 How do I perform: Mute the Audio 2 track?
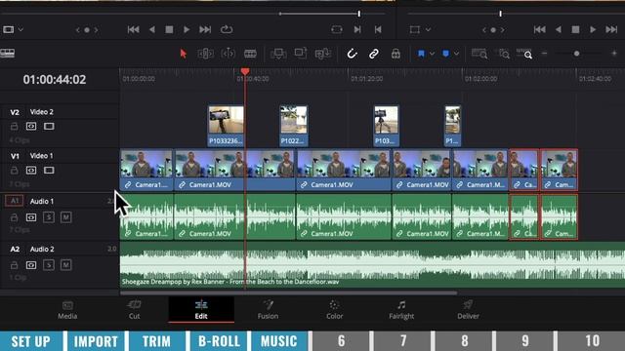coord(66,265)
